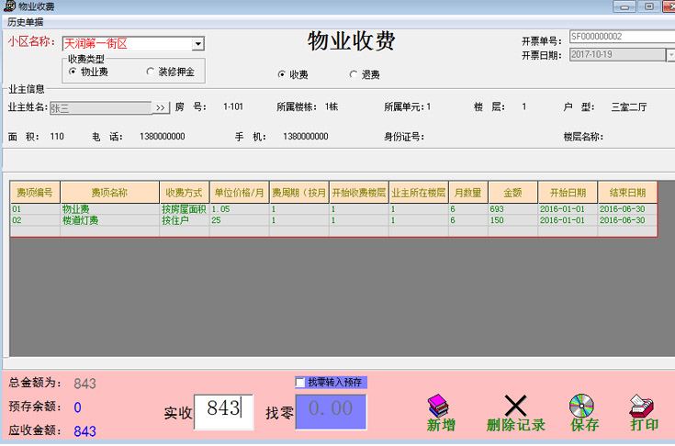Click the >> button next to owner name
675x446 pixels.
161,107
